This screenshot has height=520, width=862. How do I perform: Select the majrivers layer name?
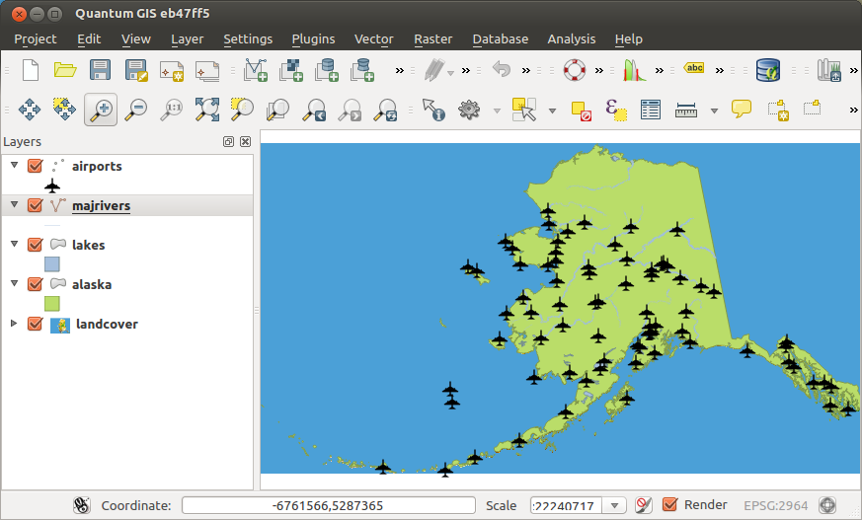[101, 206]
